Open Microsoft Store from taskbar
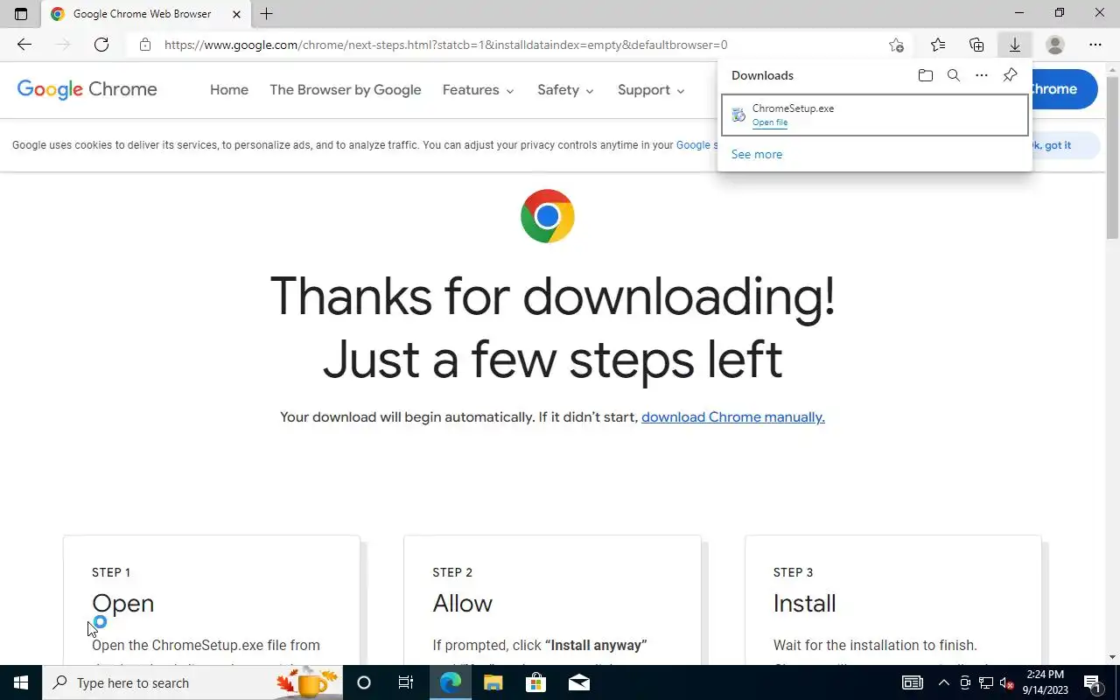Image resolution: width=1120 pixels, height=700 pixels. click(535, 682)
